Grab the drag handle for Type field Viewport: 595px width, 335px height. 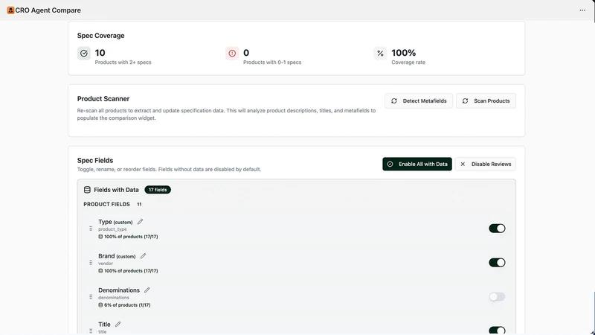click(x=91, y=229)
